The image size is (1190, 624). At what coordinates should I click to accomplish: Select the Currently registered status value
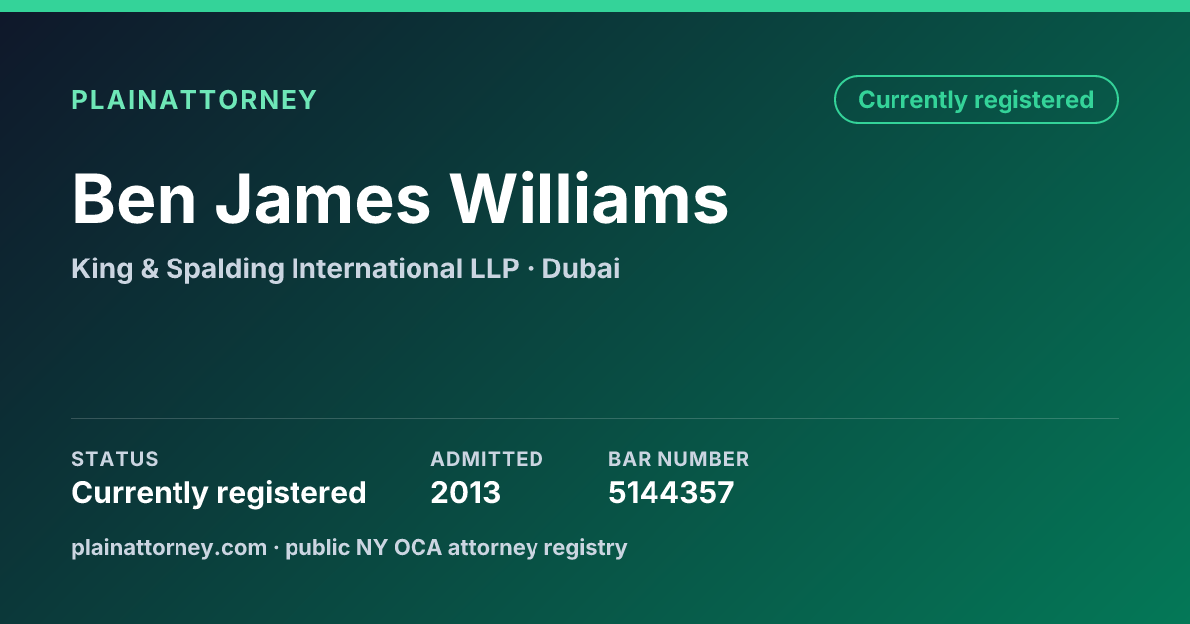219,493
